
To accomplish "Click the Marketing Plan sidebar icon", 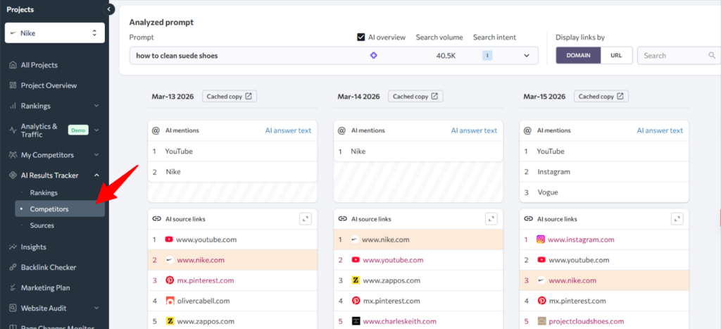I will (13, 288).
